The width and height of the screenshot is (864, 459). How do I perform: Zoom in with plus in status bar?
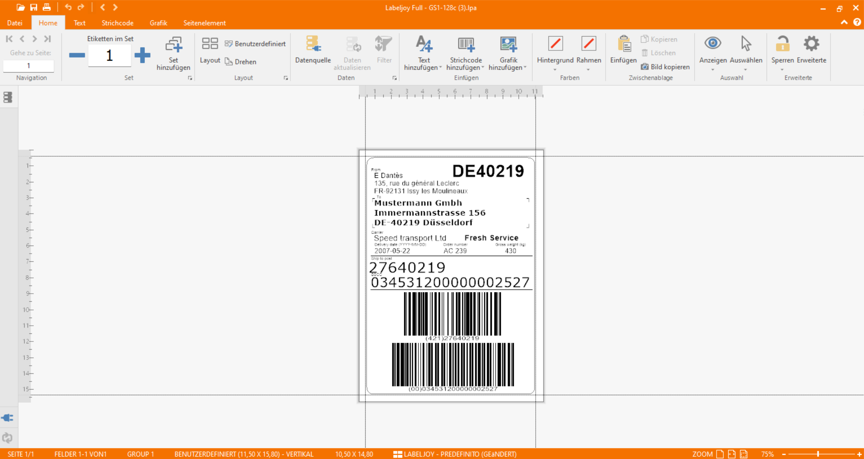point(859,454)
